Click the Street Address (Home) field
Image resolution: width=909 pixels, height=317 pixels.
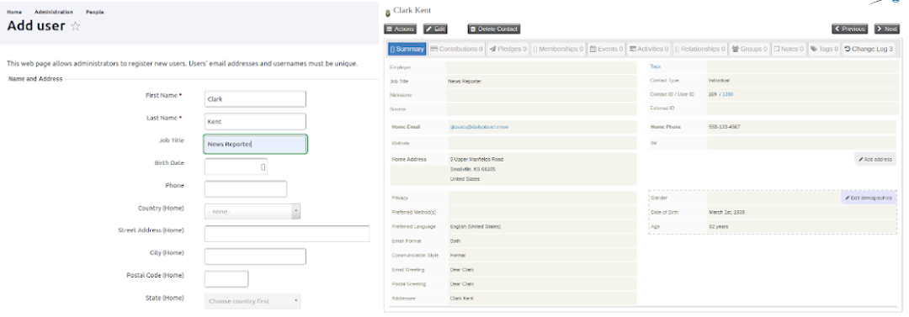[x=287, y=234]
